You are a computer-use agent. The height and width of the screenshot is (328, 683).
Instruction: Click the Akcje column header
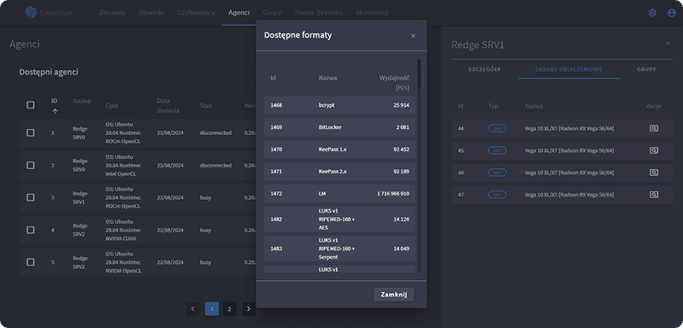click(x=653, y=106)
